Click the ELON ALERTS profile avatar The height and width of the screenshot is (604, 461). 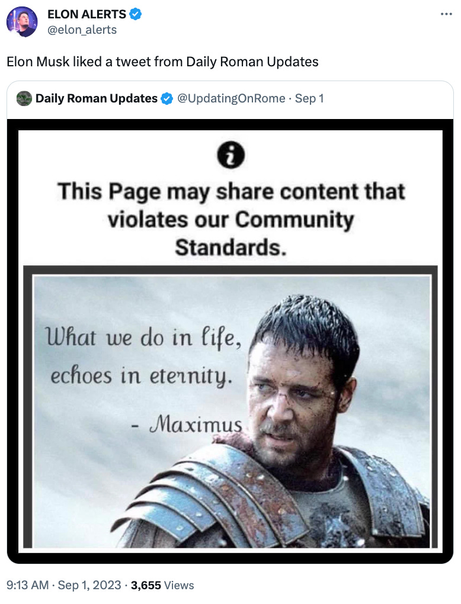point(22,21)
